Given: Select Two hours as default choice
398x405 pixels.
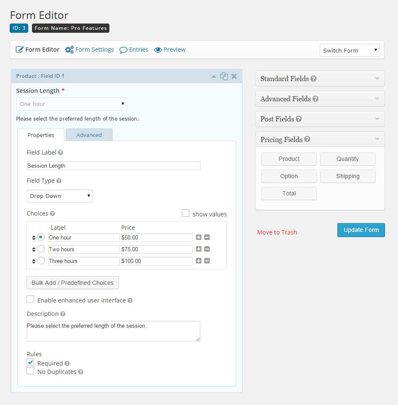Looking at the screenshot, I should (x=41, y=249).
